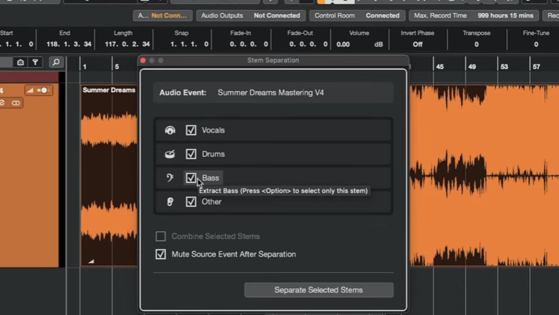Screen dimensions: 559x315
Task: Click the track filter funnel icon
Action: (x=35, y=63)
